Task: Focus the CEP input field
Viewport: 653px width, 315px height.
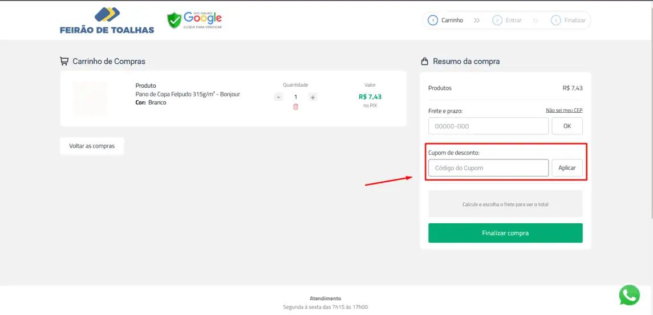Action: (489, 126)
